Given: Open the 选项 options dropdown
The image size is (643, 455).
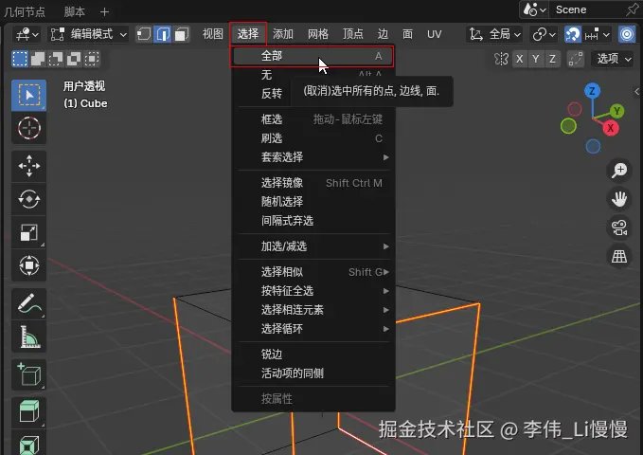Looking at the screenshot, I should pos(614,59).
